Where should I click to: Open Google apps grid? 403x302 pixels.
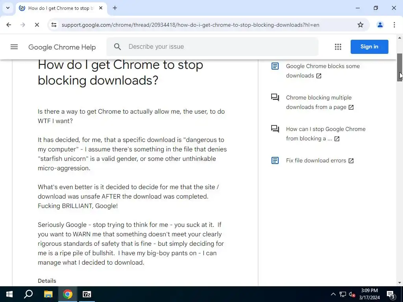click(338, 47)
